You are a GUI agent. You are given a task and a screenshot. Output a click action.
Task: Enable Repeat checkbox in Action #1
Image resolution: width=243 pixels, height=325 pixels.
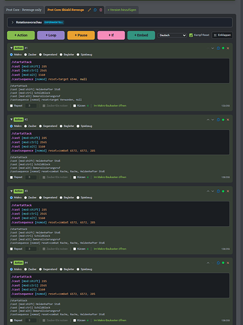[x=12, y=106]
